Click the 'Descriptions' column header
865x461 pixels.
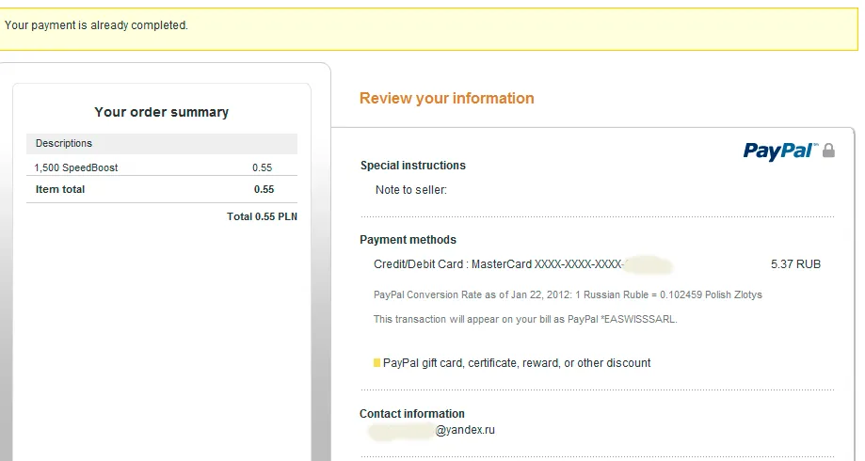[x=162, y=143]
